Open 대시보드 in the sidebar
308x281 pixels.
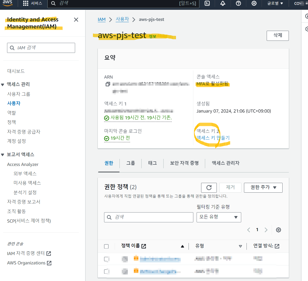tap(16, 71)
